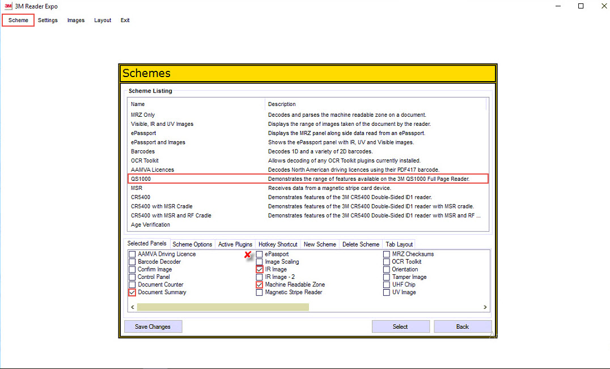Disable the Machine Readable Zone panel

coord(259,284)
